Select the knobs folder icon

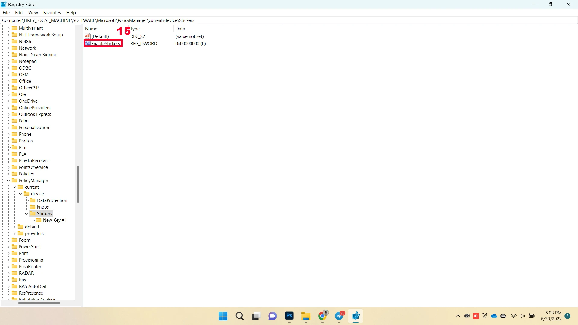pos(33,207)
